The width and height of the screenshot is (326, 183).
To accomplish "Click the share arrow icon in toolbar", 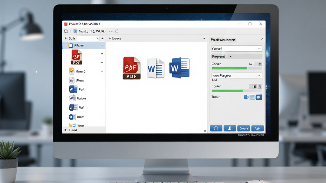I will pos(117,31).
